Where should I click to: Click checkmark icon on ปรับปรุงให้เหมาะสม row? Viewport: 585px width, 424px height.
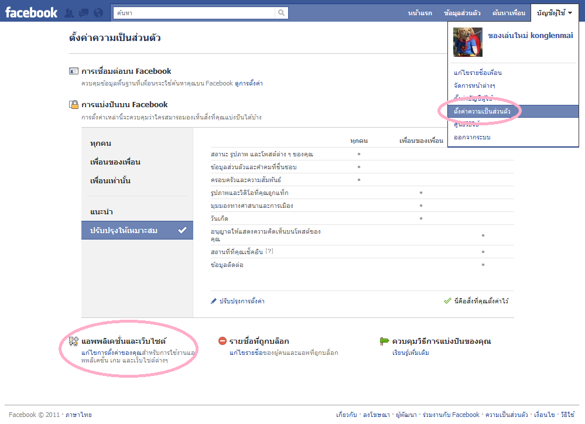[x=183, y=230]
